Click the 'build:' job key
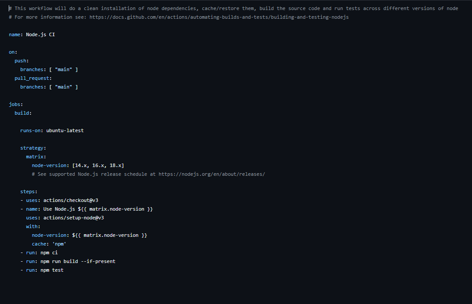472x304 pixels. (x=23, y=113)
